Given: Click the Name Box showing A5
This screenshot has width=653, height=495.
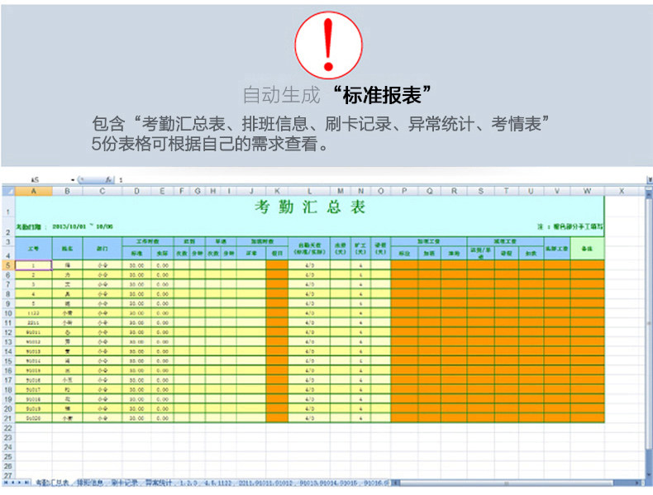Looking at the screenshot, I should pos(36,180).
